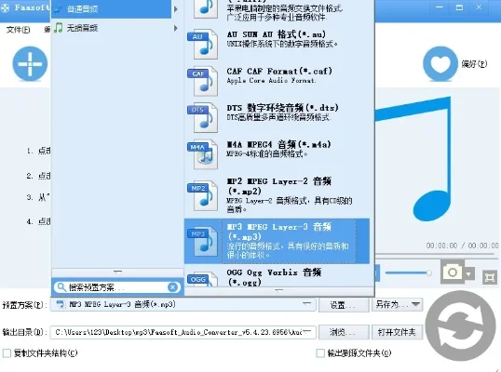This screenshot has height=372, width=501.
Task: Click the blue plus add-file icon
Action: pos(30,63)
